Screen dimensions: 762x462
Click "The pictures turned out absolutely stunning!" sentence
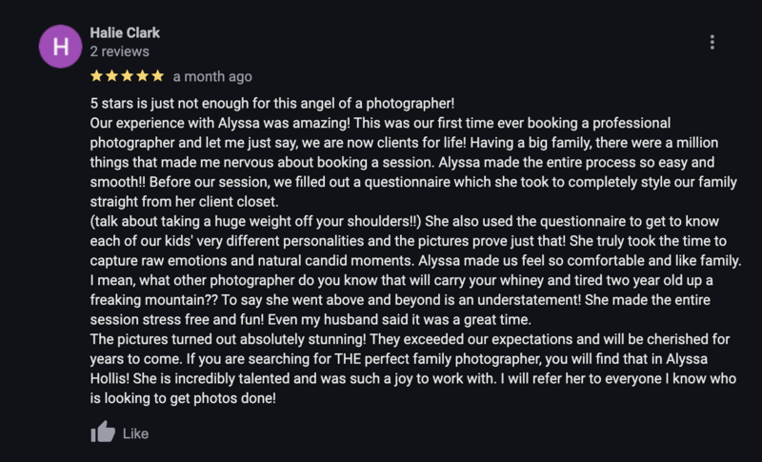tap(228, 339)
